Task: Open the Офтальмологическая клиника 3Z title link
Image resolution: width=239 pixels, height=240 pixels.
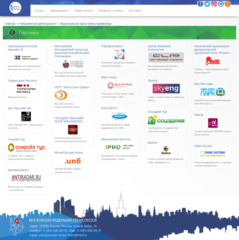Action: pyautogui.click(x=23, y=48)
